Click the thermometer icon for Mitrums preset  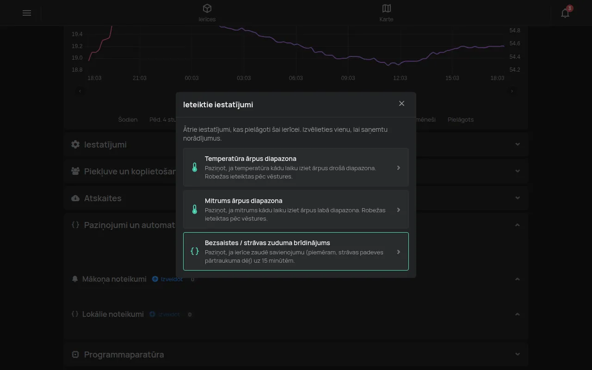195,210
